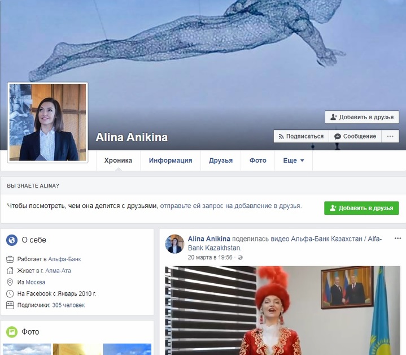This screenshot has height=355, width=406.
Task: Open the Алма-Ата city link
Action: click(x=58, y=271)
